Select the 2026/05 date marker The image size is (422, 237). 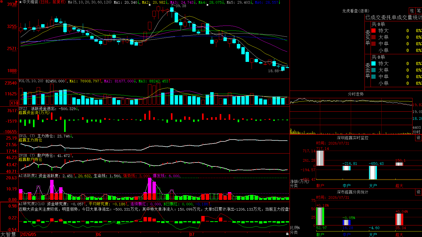pos(28,234)
